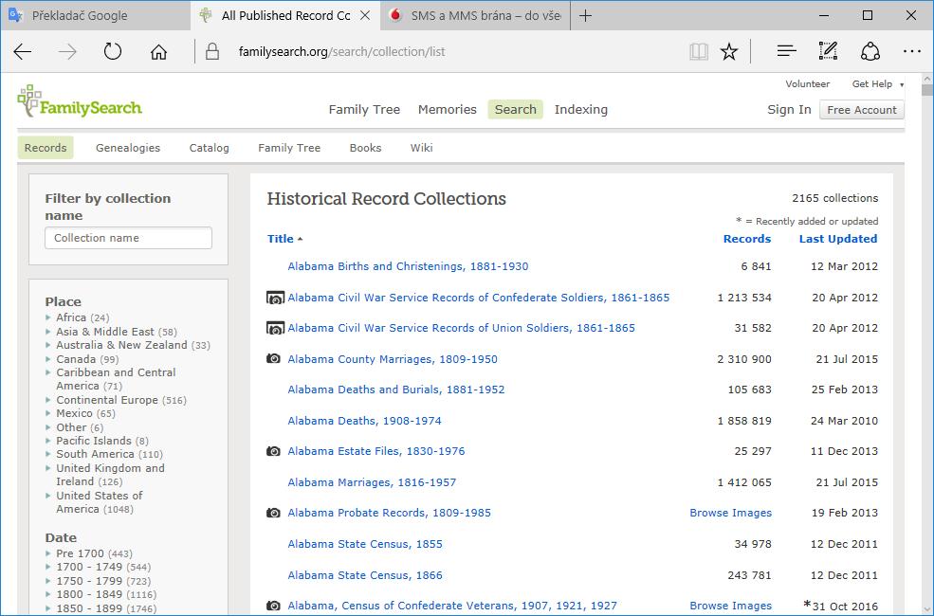This screenshot has width=934, height=616.
Task: Make a web note
Action: pyautogui.click(x=828, y=51)
